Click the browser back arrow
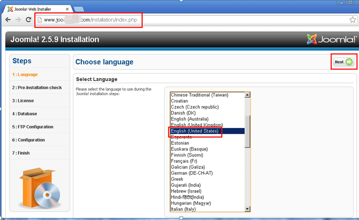This screenshot has height=220, width=359. click(x=8, y=20)
